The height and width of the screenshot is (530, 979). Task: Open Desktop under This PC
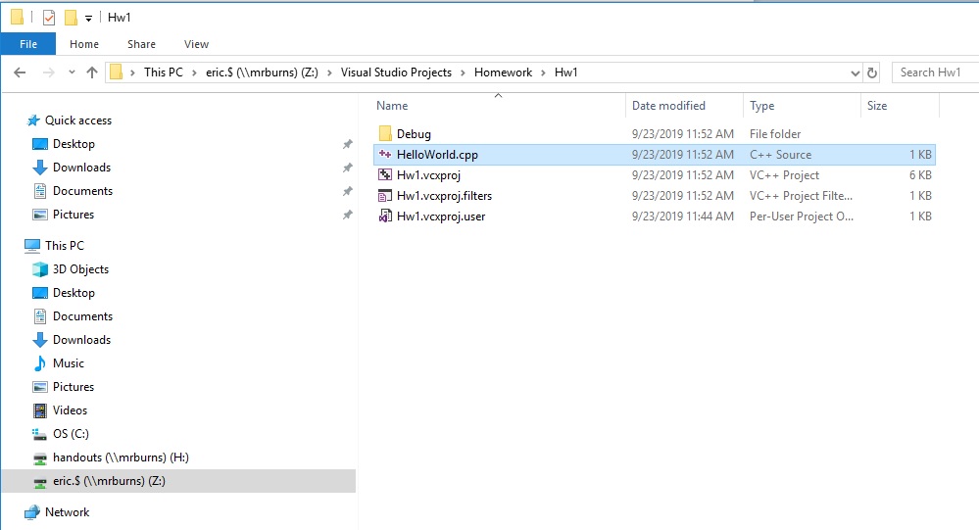click(73, 292)
